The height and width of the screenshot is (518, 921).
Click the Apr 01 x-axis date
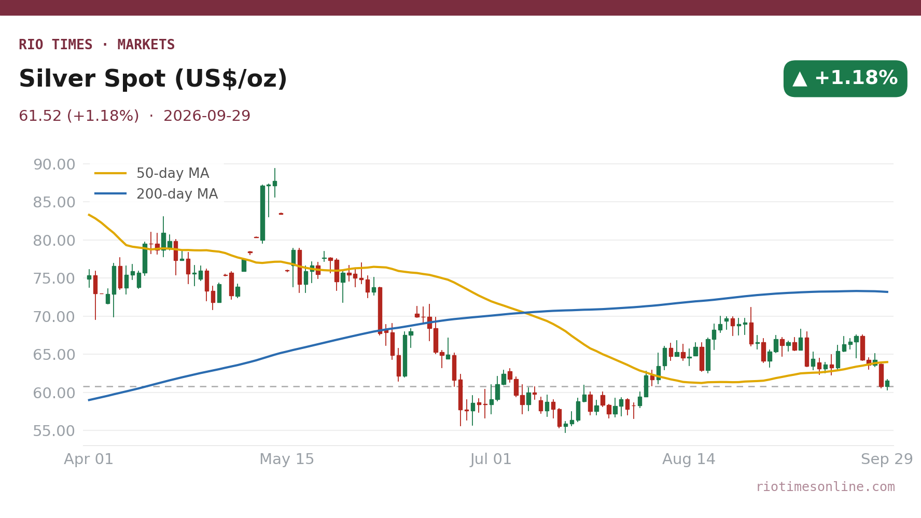click(89, 459)
